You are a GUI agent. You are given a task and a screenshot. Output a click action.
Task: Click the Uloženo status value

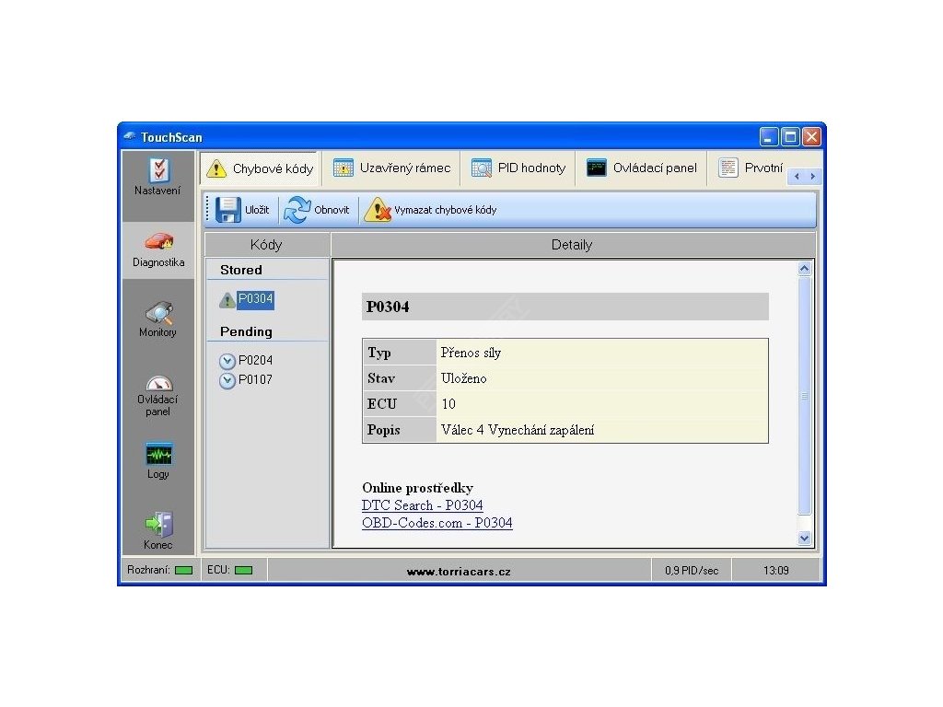coord(464,378)
